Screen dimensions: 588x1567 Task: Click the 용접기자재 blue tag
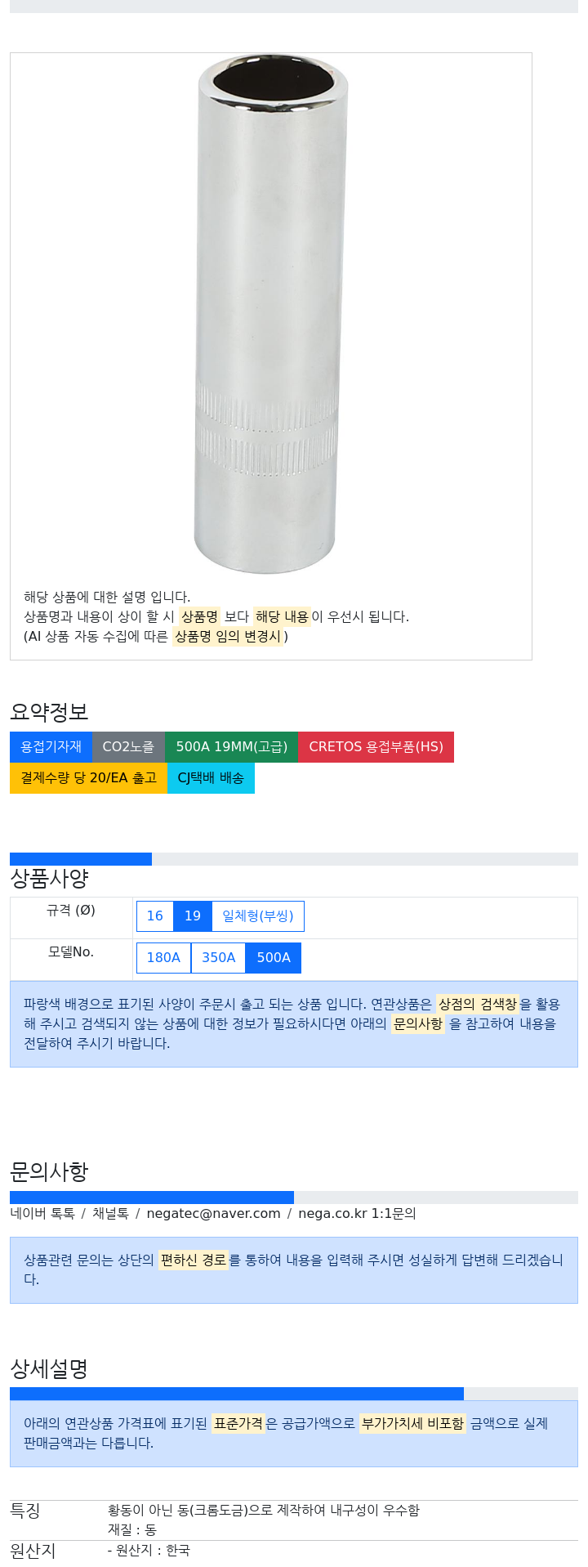click(51, 747)
